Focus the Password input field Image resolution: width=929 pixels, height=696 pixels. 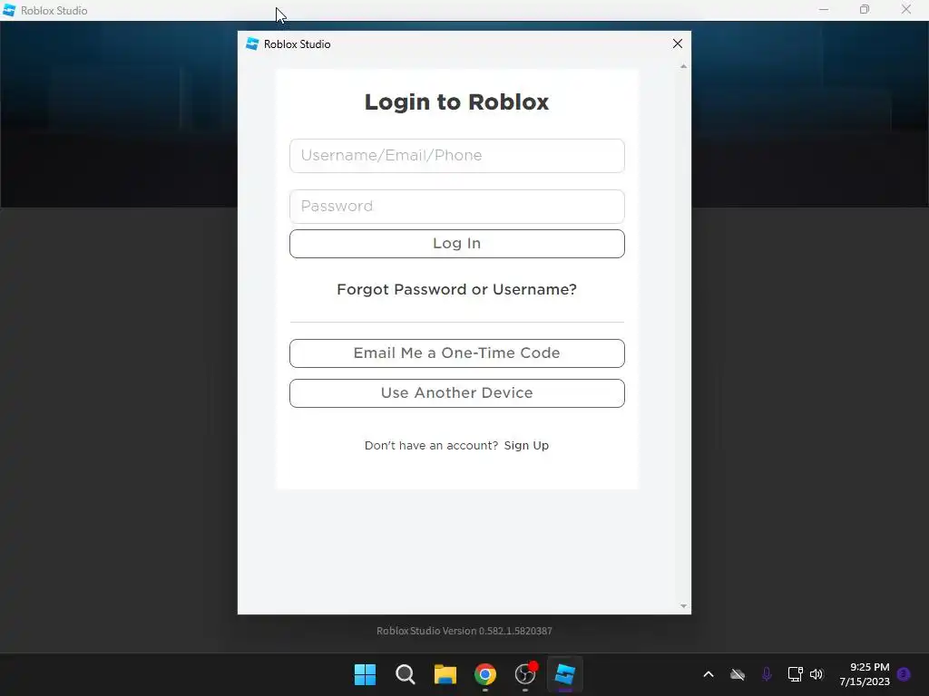(457, 207)
